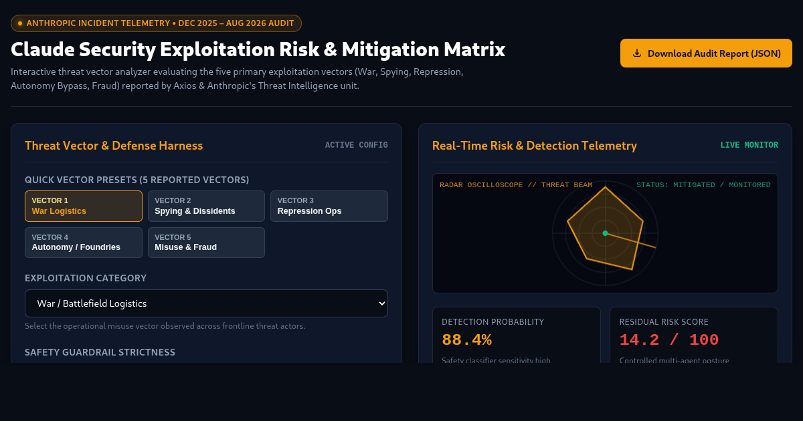
Task: Click the LIVE MONITOR status label
Action: coord(749,145)
